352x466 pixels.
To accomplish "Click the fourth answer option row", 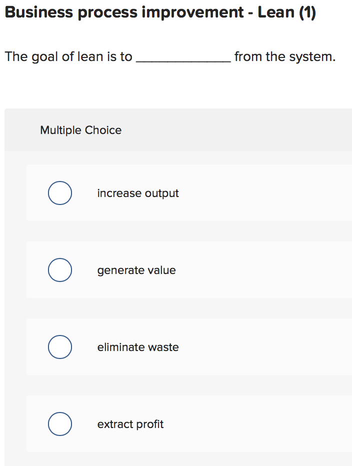I will tap(188, 424).
